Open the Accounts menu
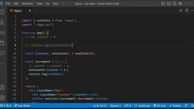The height and width of the screenshot is (109, 194). point(2,88)
